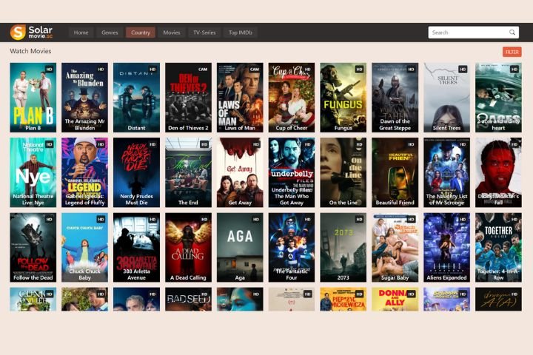Screen dimensions: 533x355
Task: Click the SolarMovie logo
Action: click(31, 33)
